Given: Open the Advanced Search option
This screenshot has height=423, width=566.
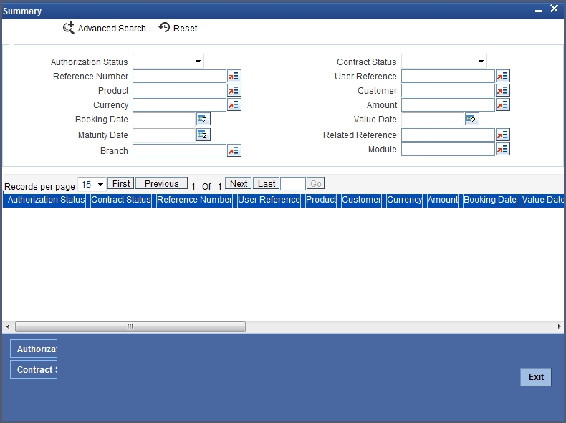Looking at the screenshot, I should pos(105,28).
